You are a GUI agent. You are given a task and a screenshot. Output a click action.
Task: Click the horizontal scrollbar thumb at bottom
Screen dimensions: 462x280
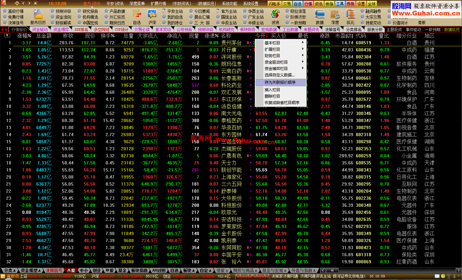332,270
